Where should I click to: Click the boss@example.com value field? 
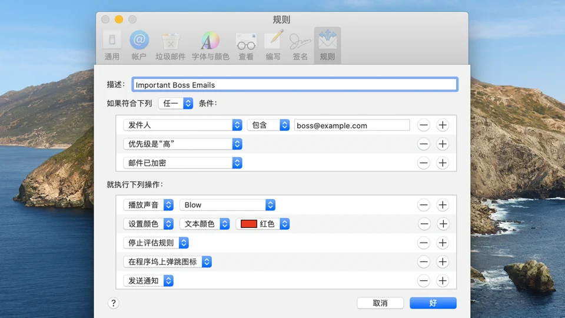pyautogui.click(x=352, y=125)
